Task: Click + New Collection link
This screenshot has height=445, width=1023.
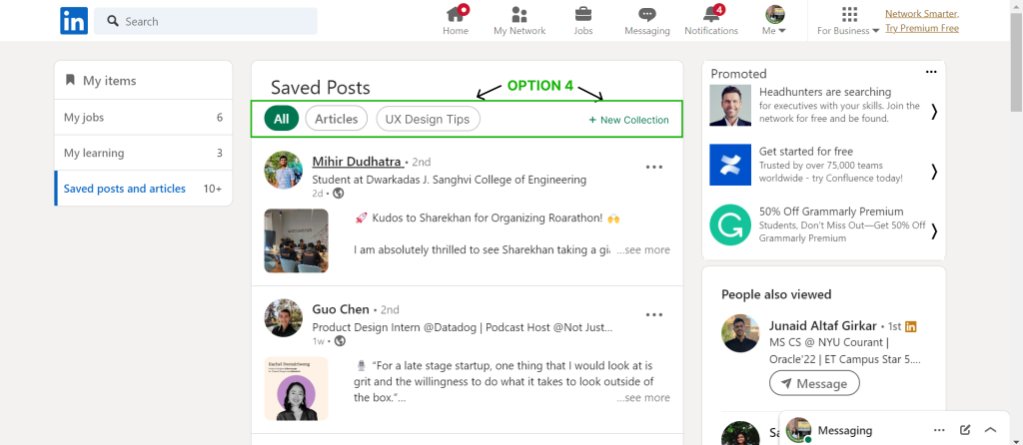Action: tap(629, 120)
